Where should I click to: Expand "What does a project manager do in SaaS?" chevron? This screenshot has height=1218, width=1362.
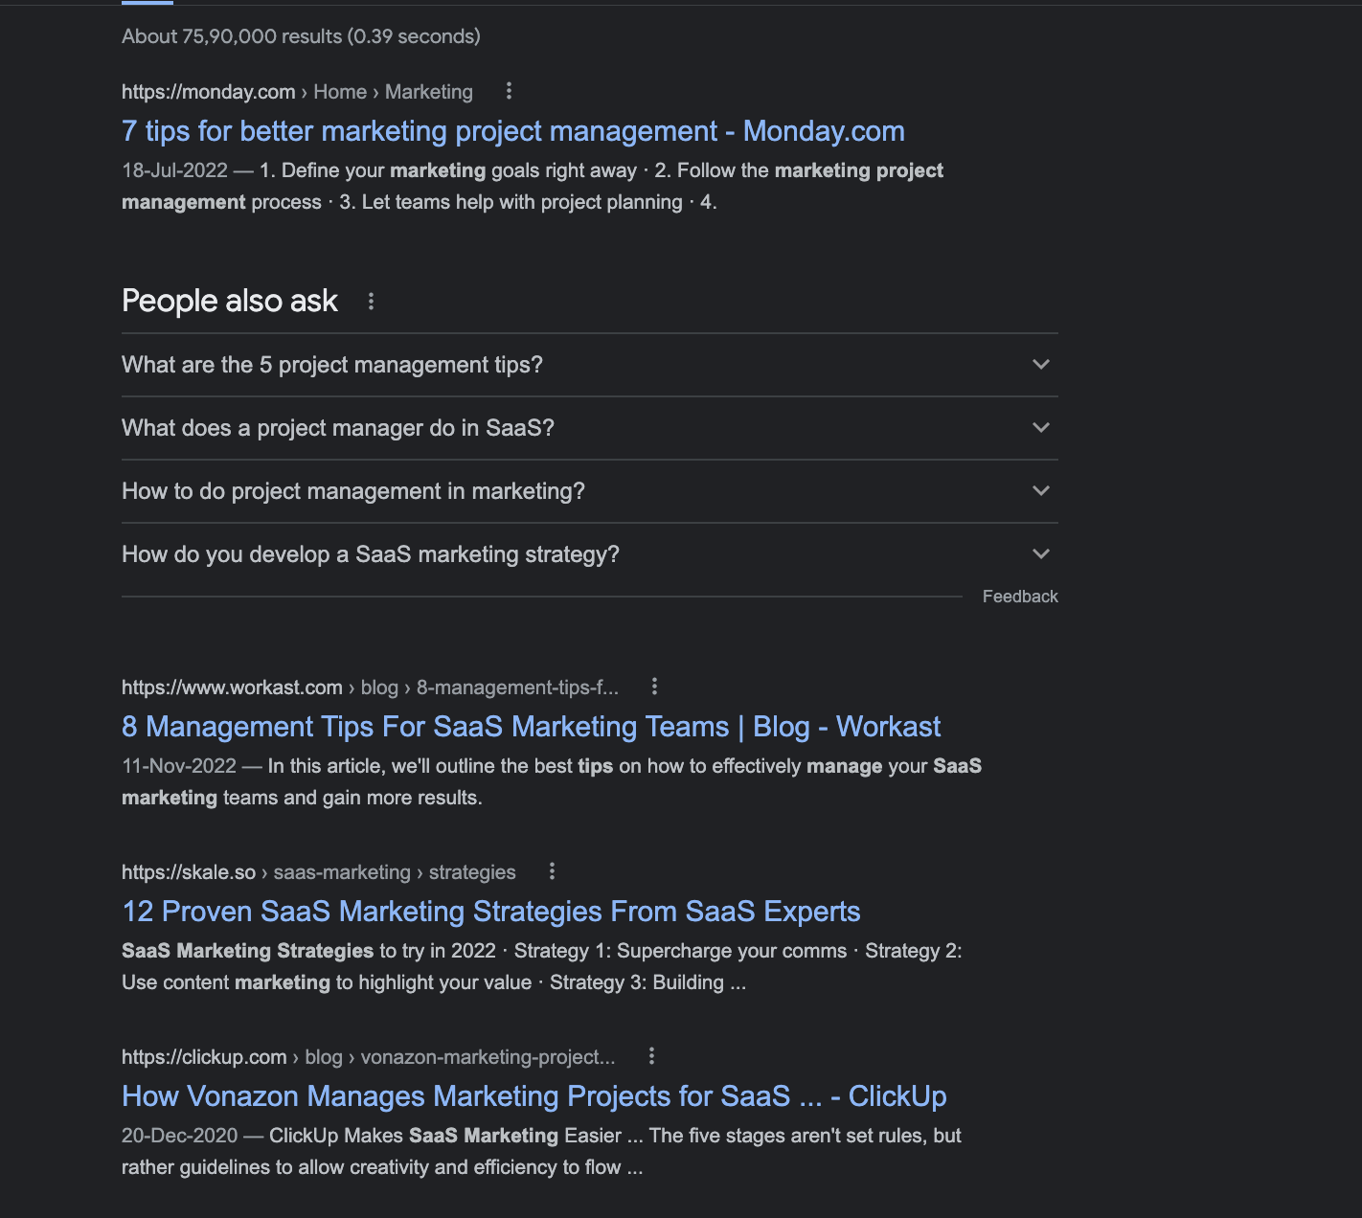click(x=1041, y=428)
